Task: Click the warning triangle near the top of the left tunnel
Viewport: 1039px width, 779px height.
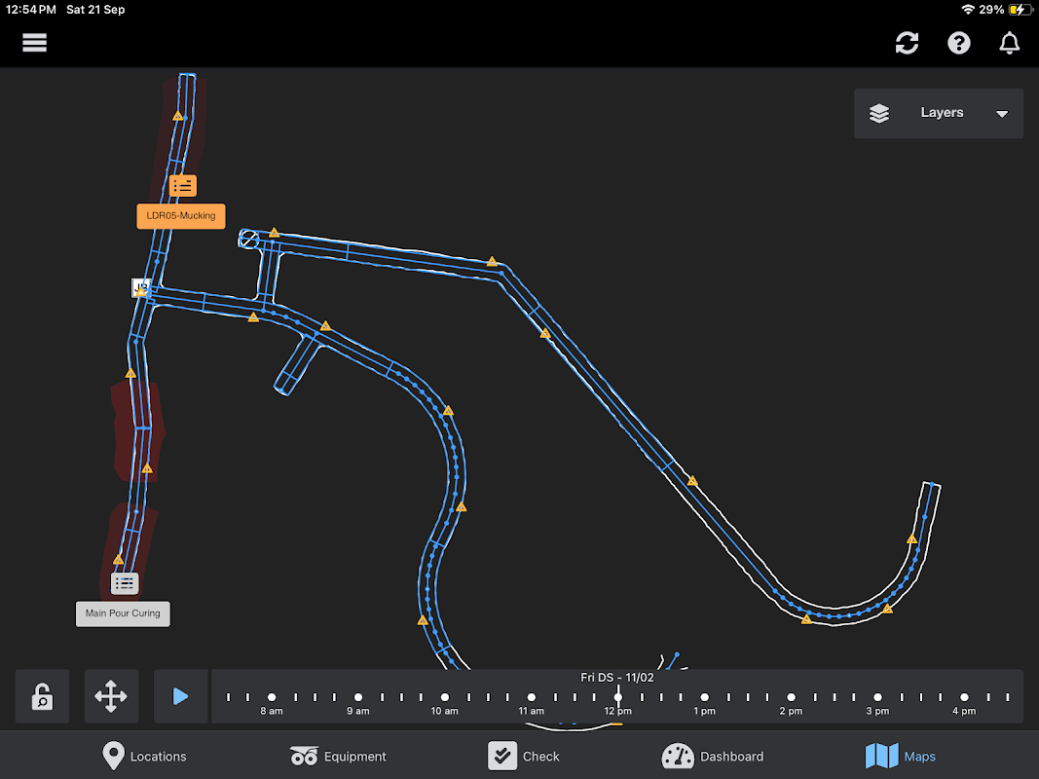Action: (177, 116)
